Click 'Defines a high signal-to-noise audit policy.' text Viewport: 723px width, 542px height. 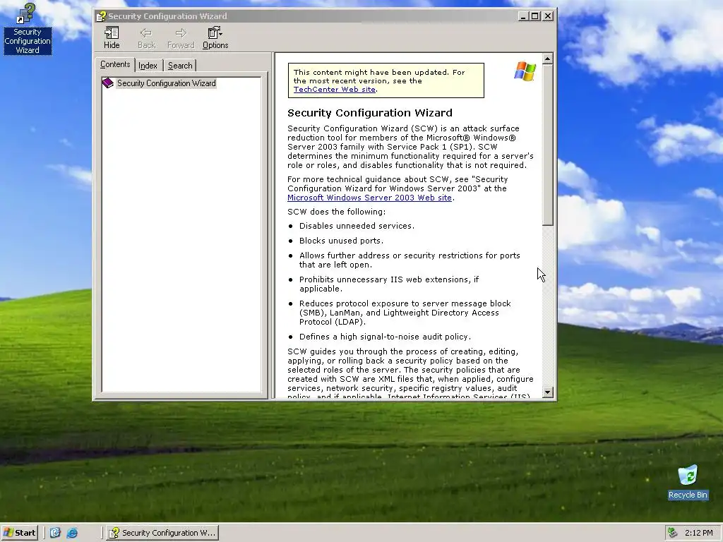tap(385, 337)
